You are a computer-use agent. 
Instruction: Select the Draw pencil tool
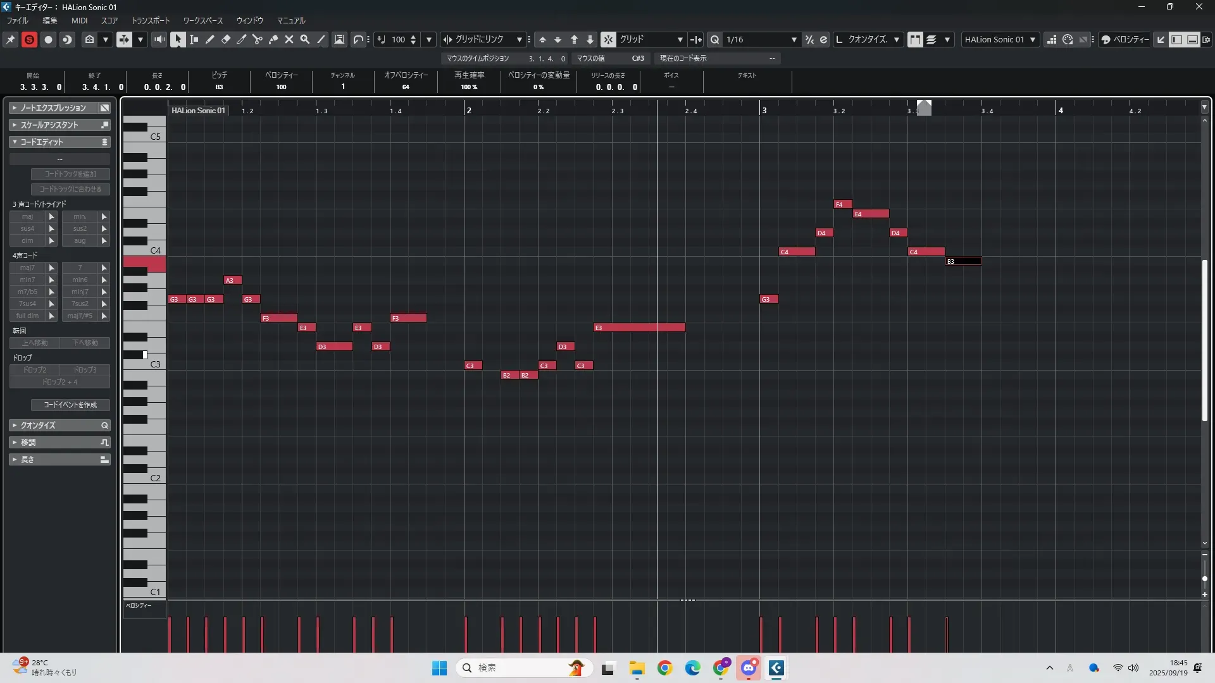pos(210,39)
